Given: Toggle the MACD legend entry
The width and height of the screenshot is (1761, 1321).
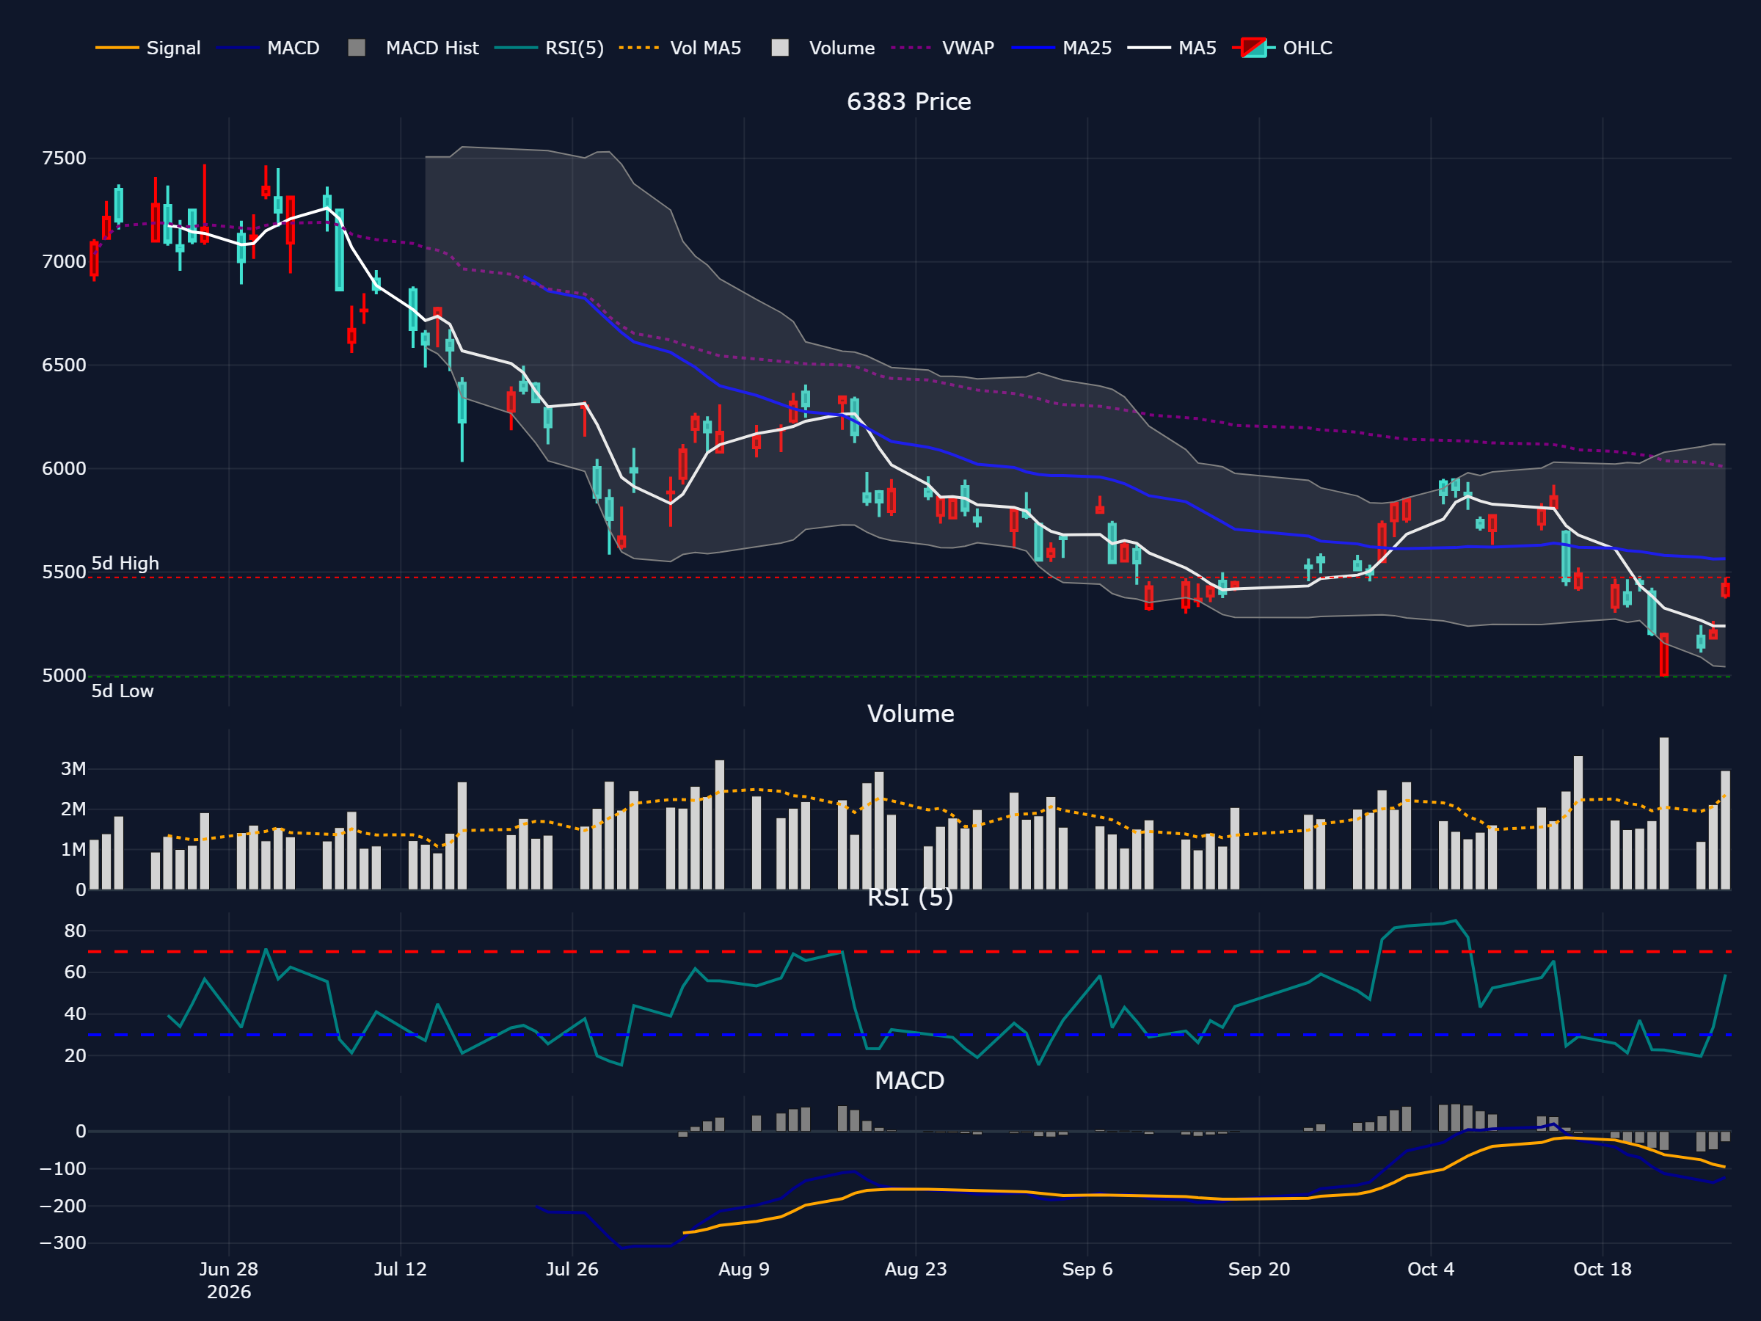Looking at the screenshot, I should (x=268, y=48).
